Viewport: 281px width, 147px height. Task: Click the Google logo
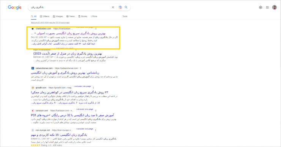click(x=14, y=7)
